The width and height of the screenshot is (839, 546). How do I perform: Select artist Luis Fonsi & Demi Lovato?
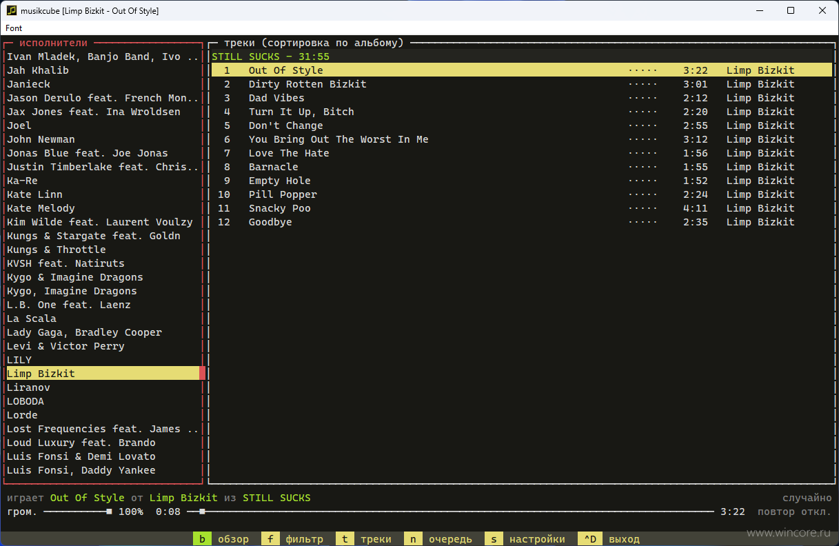point(102,456)
